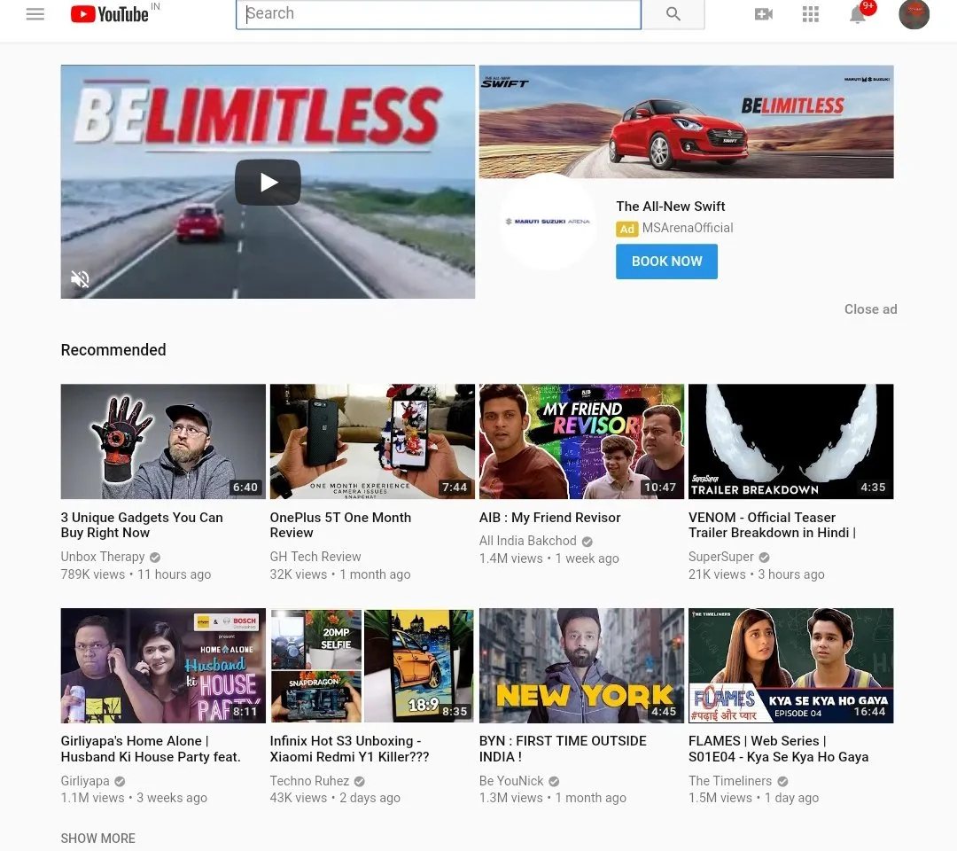The width and height of the screenshot is (957, 851).
Task: Open the Recommended section heading
Action: pos(113,350)
